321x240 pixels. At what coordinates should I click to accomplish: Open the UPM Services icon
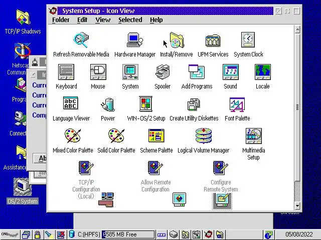pyautogui.click(x=213, y=40)
